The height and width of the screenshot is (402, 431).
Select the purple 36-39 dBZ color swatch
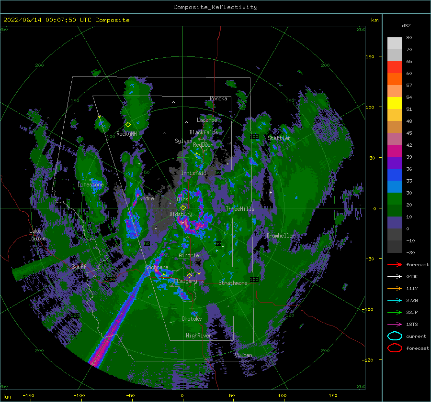coord(395,163)
